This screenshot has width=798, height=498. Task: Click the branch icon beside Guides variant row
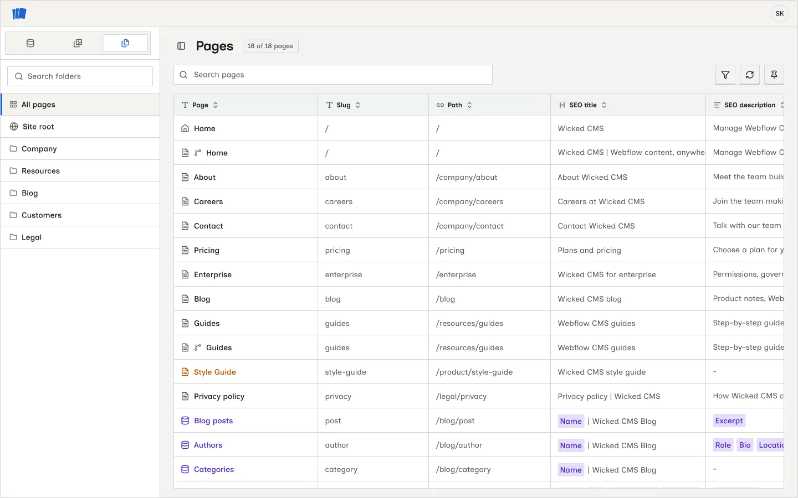[198, 347]
